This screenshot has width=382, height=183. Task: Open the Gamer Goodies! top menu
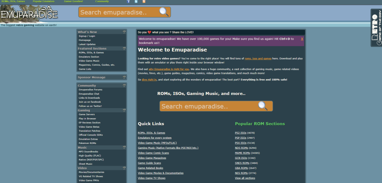click(x=73, y=1)
